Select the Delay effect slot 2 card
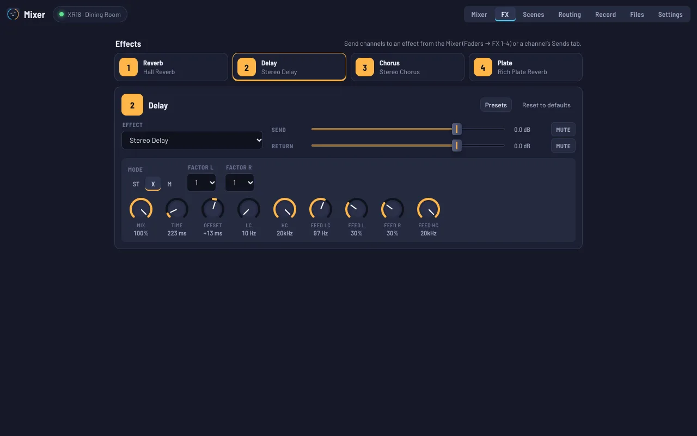Image resolution: width=697 pixels, height=436 pixels. pyautogui.click(x=289, y=67)
